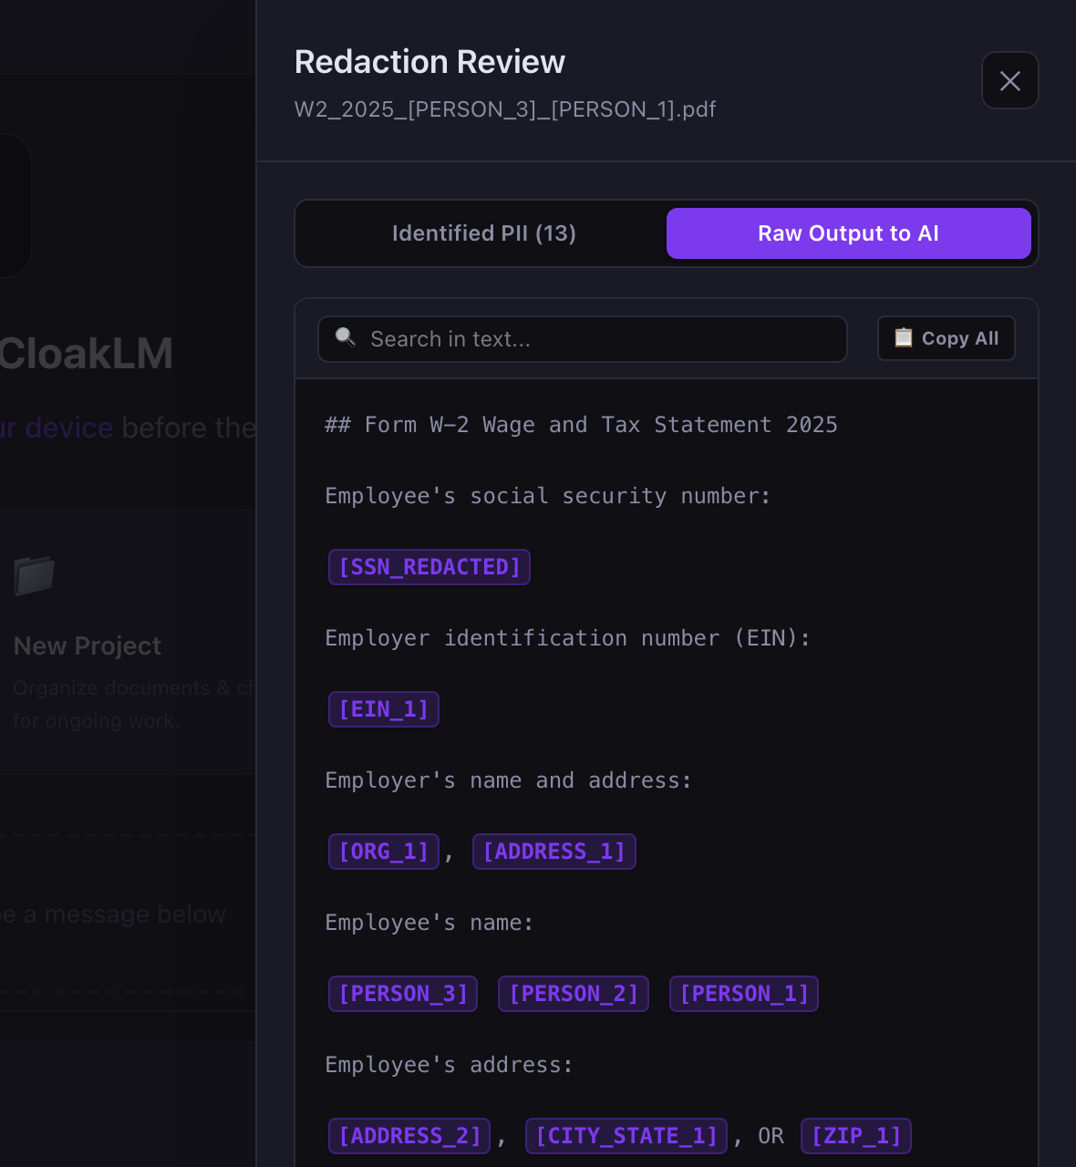Click the [CITY_STATE_1] redaction tag

[626, 1136]
